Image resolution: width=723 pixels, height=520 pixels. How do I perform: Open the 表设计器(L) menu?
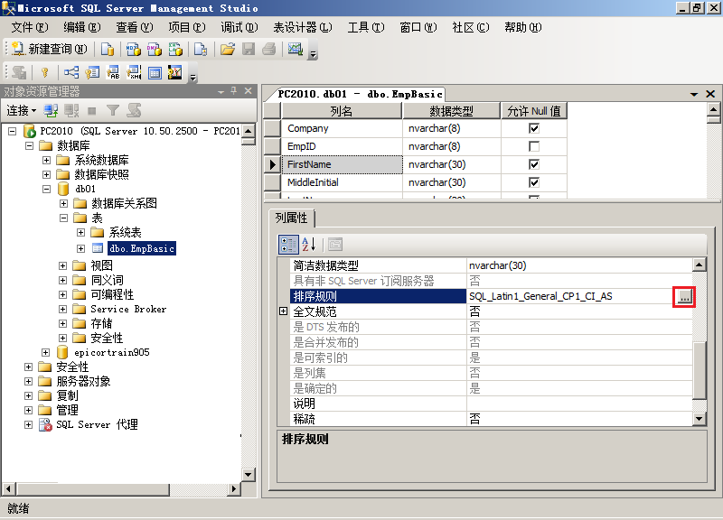point(303,27)
